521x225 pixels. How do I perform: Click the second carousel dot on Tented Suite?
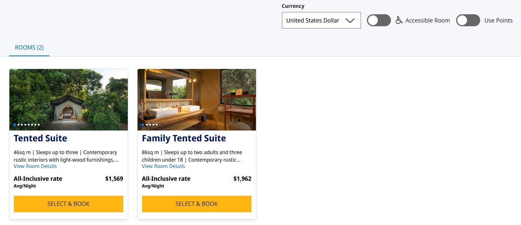point(18,124)
